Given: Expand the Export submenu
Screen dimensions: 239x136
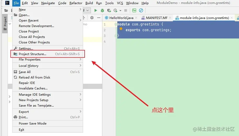Looking at the screenshot, I should tap(48, 112).
